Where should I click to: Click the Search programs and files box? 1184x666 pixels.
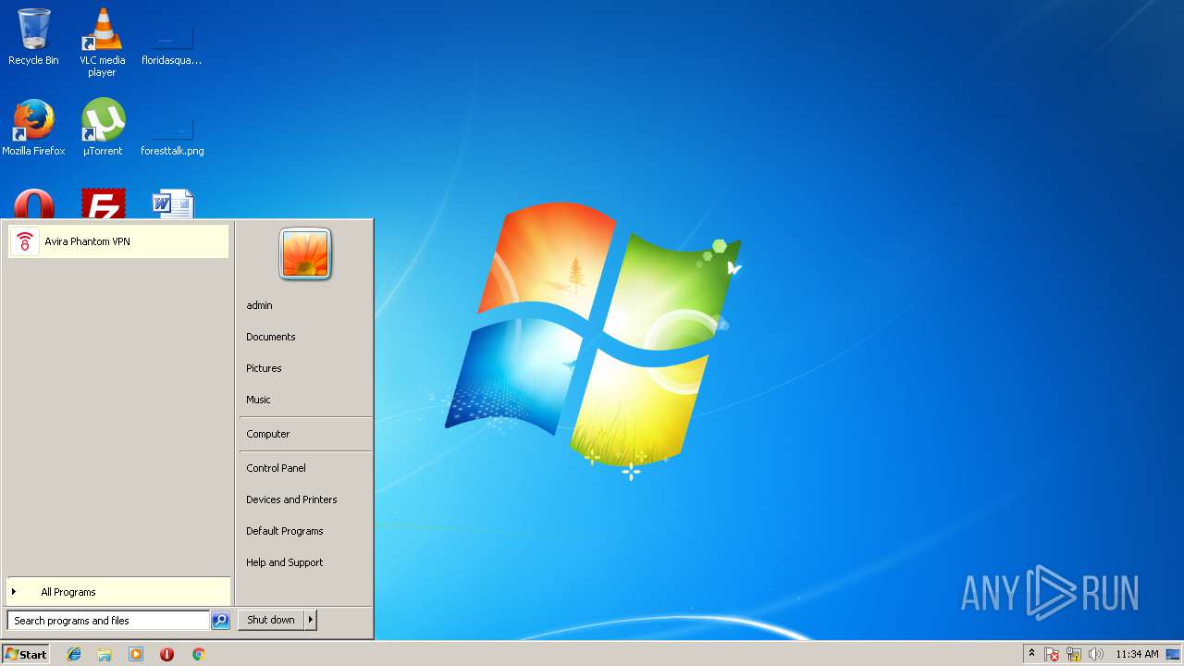(108, 621)
